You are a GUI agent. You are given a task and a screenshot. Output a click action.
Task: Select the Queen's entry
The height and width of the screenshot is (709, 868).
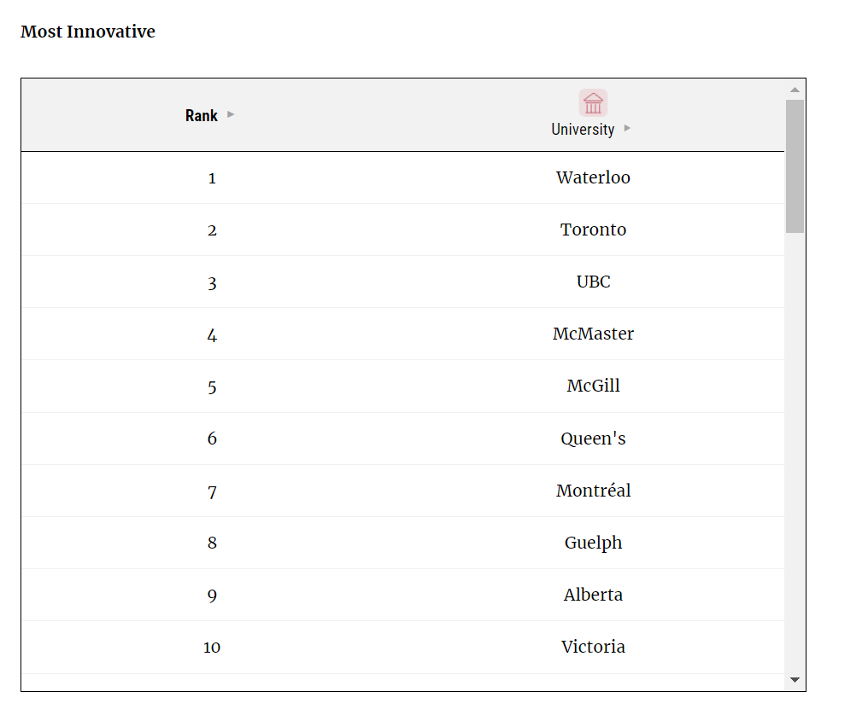(x=593, y=439)
